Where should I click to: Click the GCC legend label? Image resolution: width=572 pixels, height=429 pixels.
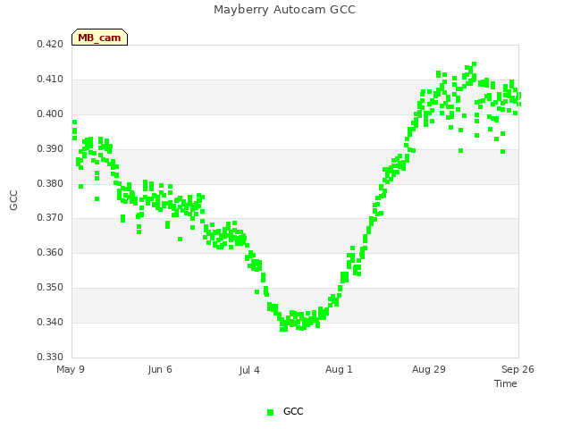pos(293,411)
